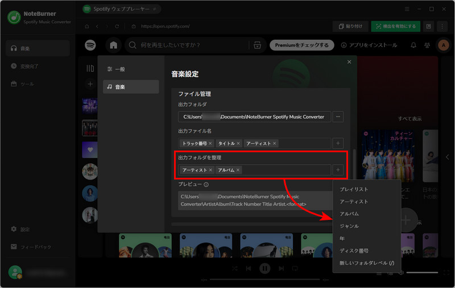Click the ティーンカルチャー playlist thumbnail
This screenshot has height=288, width=455.
click(388, 156)
